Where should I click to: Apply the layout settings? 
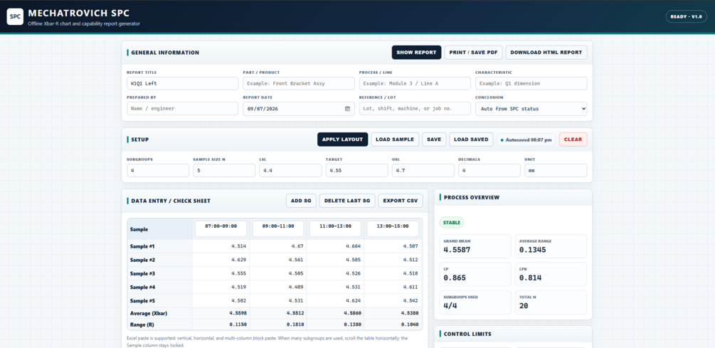(x=342, y=139)
